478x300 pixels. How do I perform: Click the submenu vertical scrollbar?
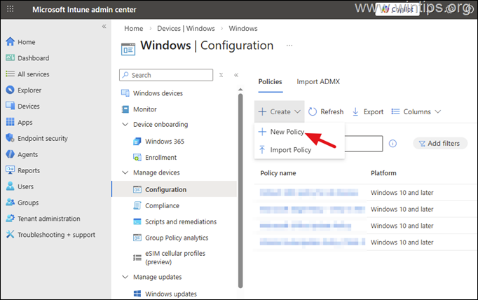(240, 191)
